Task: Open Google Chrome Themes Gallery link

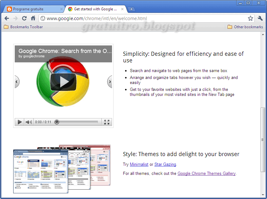Action: tap(206, 173)
